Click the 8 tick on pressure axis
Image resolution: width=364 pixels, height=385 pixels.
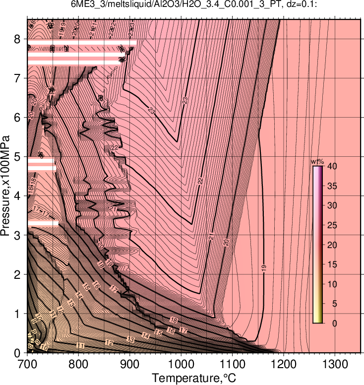pos(17,39)
